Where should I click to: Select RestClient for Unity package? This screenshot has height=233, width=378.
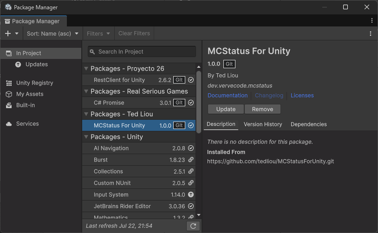coord(139,80)
